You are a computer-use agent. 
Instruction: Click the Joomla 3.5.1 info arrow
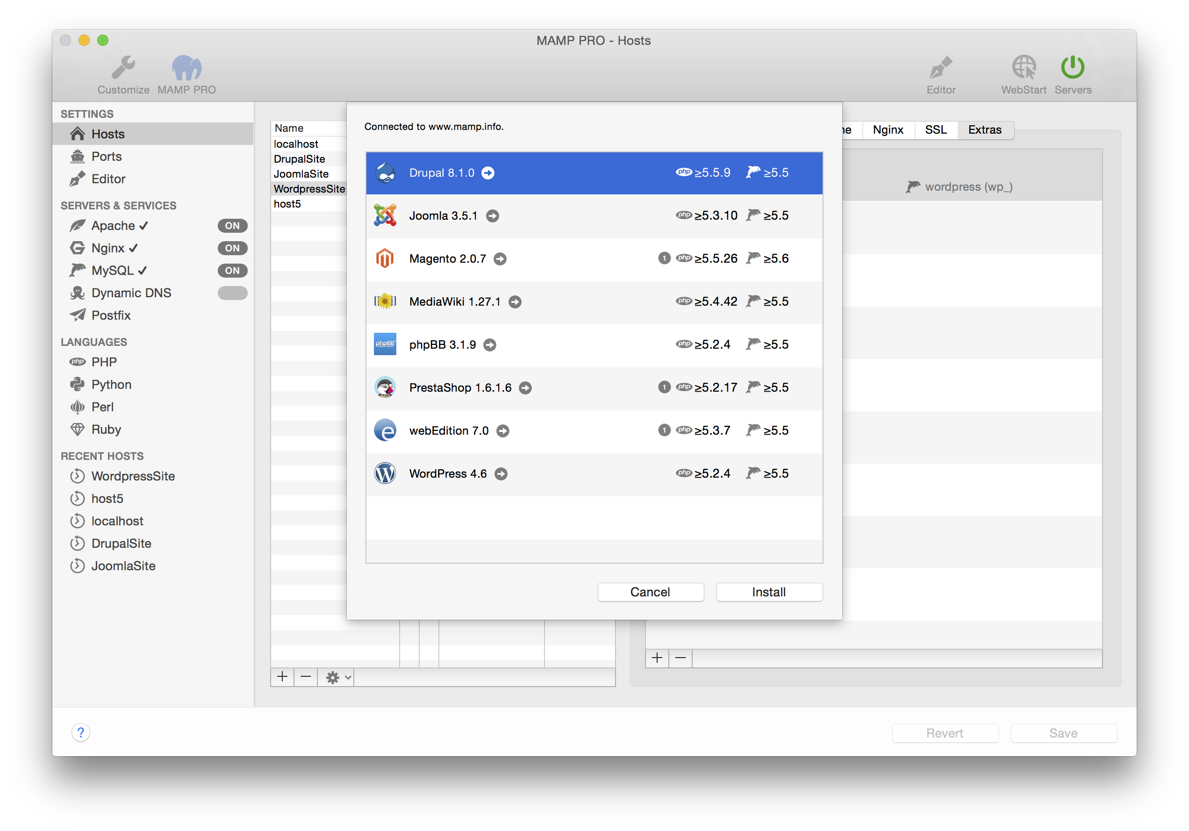point(493,216)
